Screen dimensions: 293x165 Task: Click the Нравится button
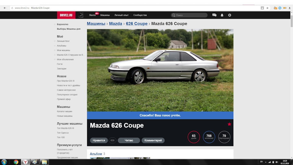click(x=99, y=140)
